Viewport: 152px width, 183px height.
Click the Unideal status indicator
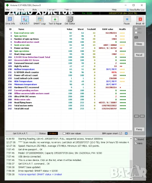(x=53, y=133)
